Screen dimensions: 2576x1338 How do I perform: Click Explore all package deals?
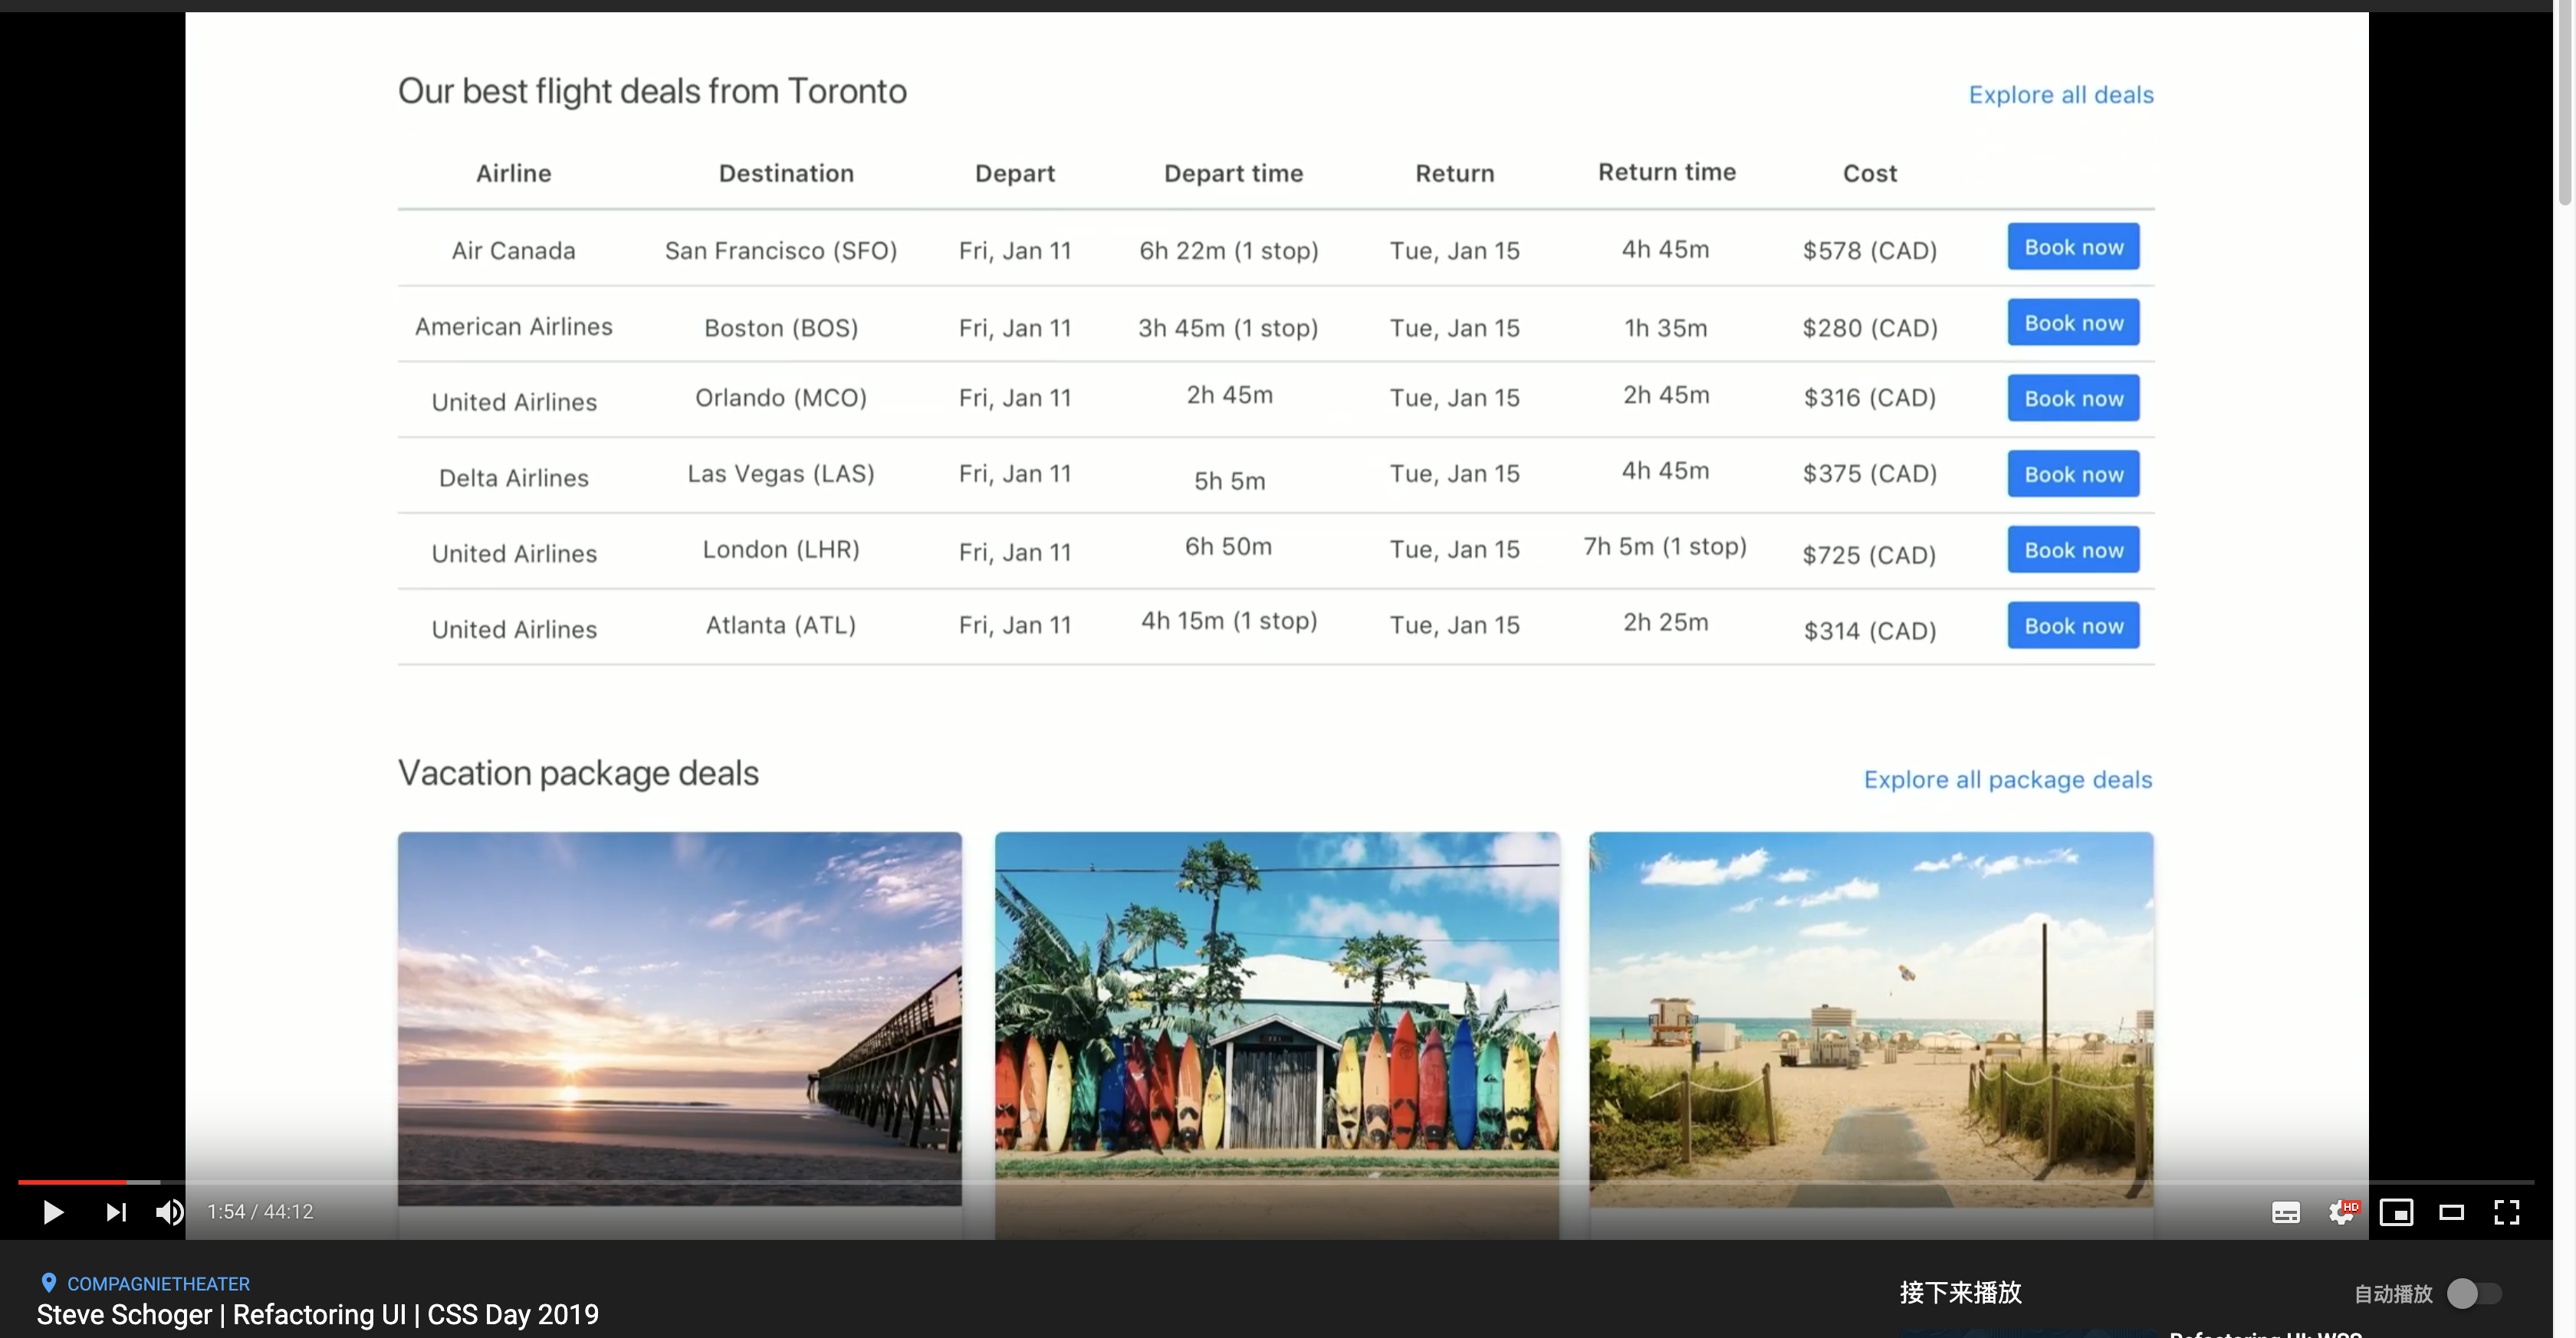point(2007,779)
